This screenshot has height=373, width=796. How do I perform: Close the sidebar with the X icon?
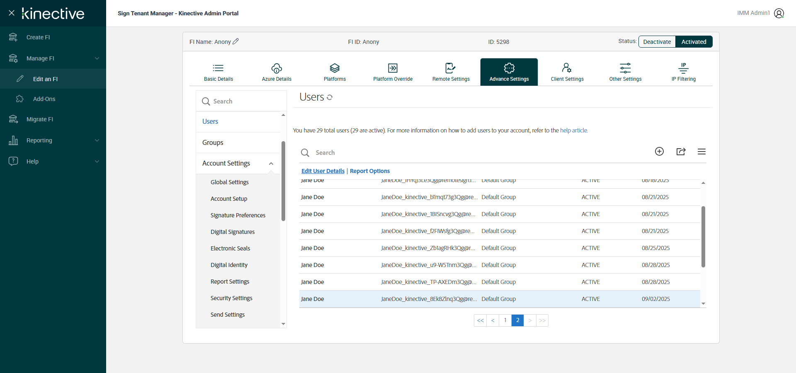coord(12,13)
